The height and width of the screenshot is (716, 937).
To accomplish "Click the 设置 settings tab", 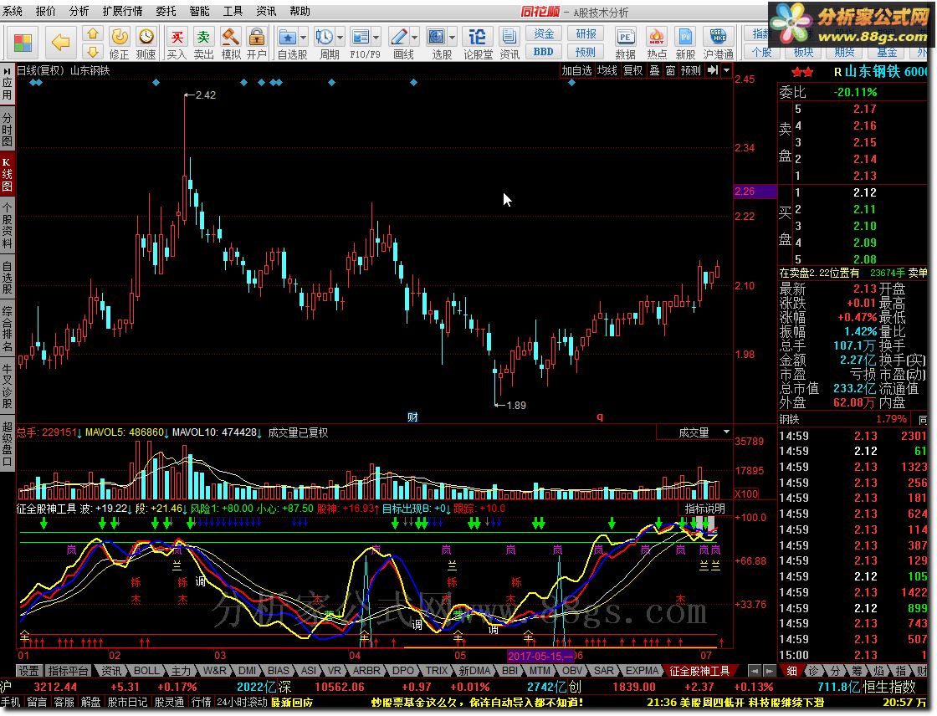I will pyautogui.click(x=28, y=671).
